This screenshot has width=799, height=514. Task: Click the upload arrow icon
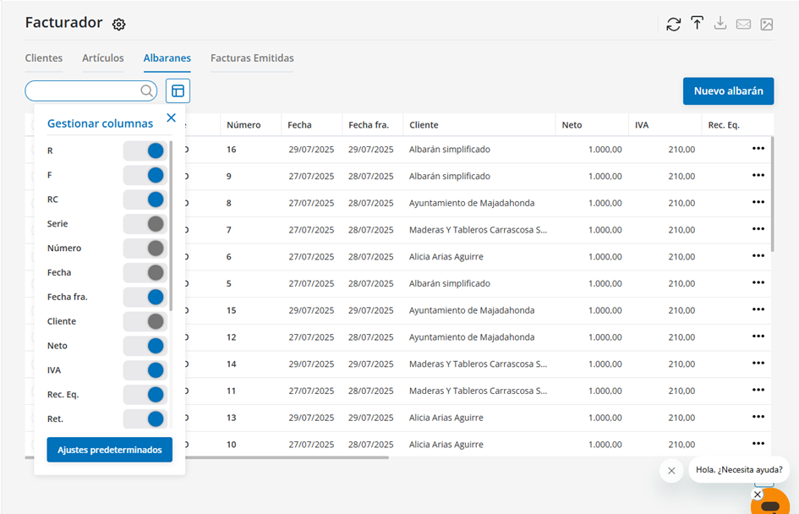pos(697,24)
